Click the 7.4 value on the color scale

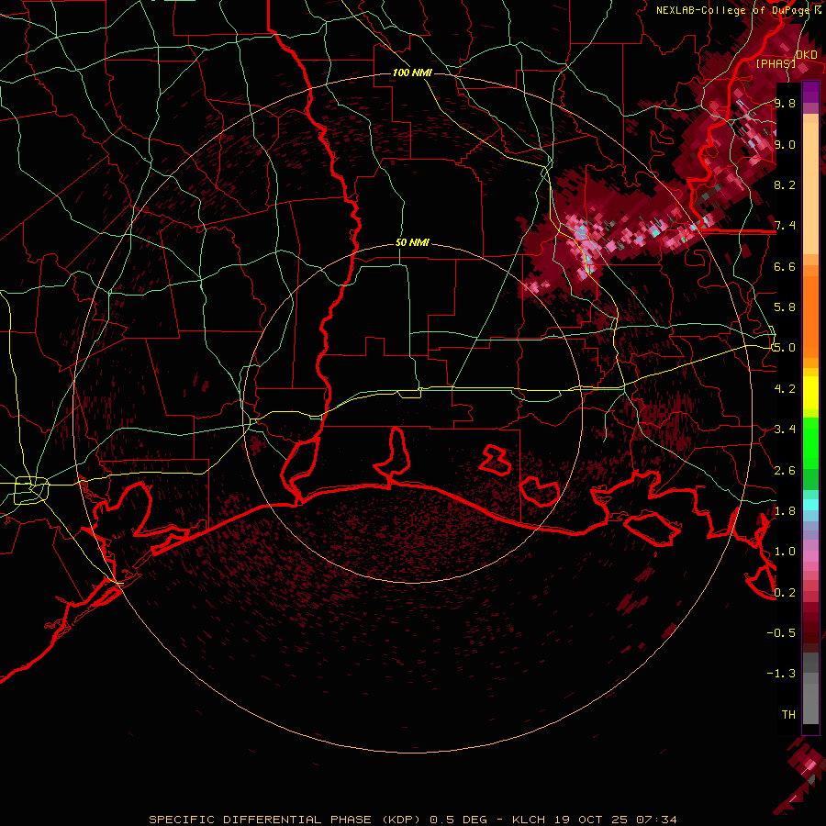785,226
